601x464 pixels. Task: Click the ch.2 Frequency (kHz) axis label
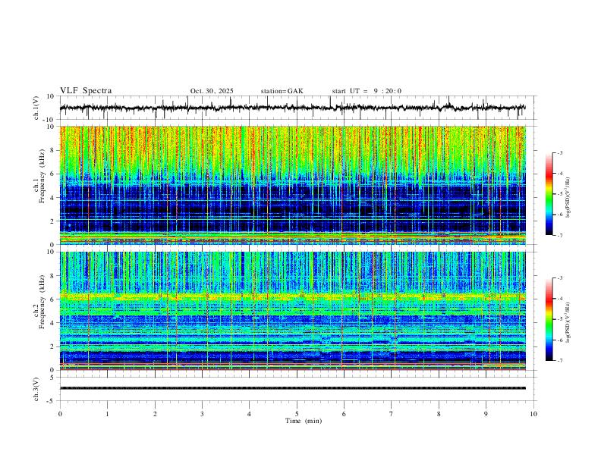coord(39,302)
